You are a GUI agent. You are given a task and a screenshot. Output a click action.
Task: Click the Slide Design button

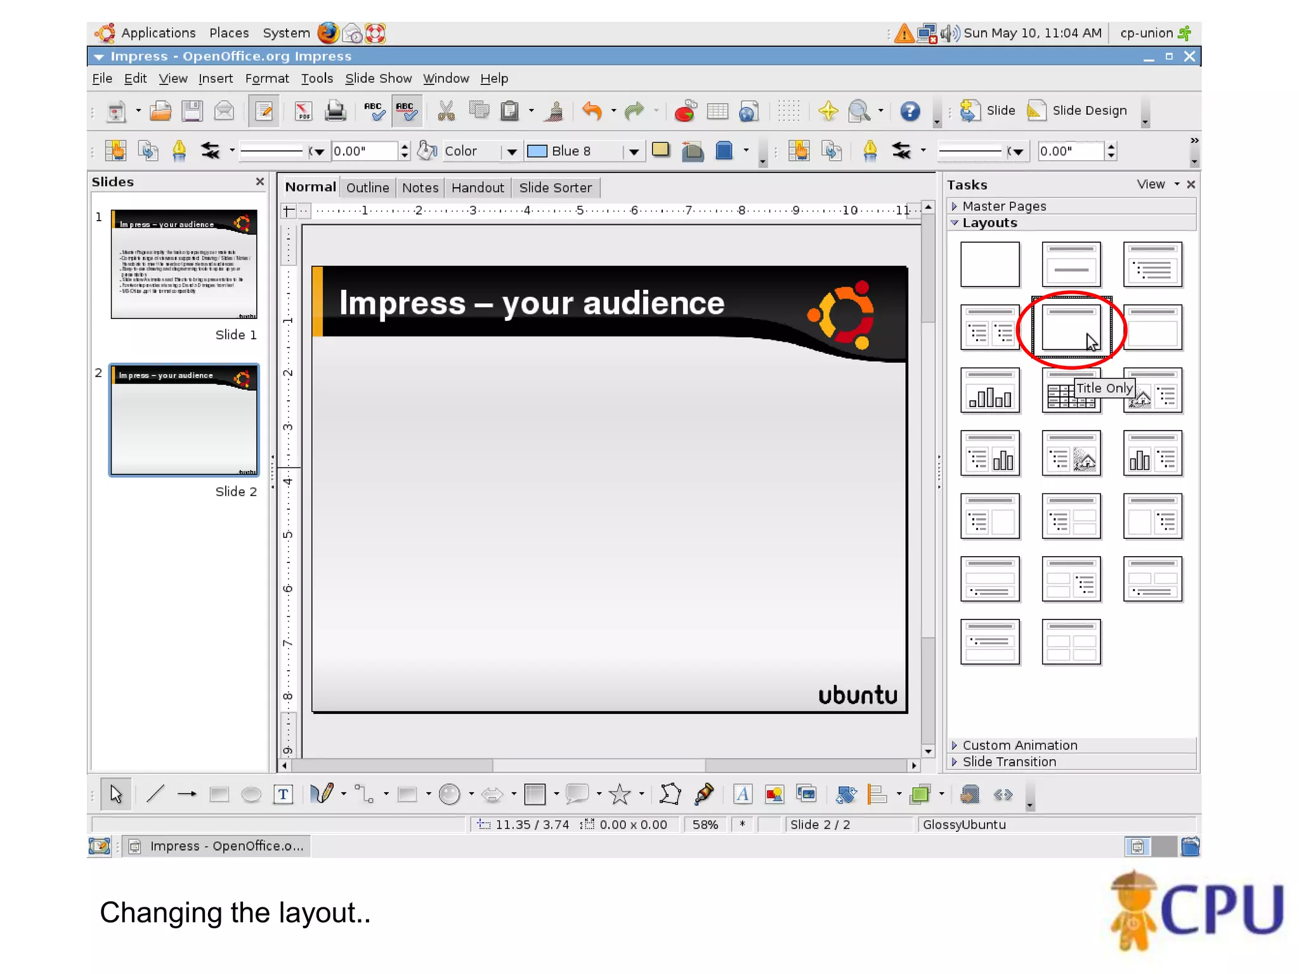[x=1077, y=110]
